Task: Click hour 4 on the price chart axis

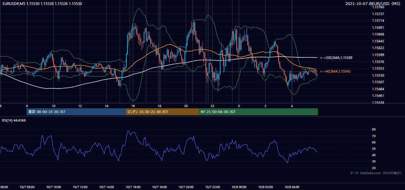Action: 292,106
